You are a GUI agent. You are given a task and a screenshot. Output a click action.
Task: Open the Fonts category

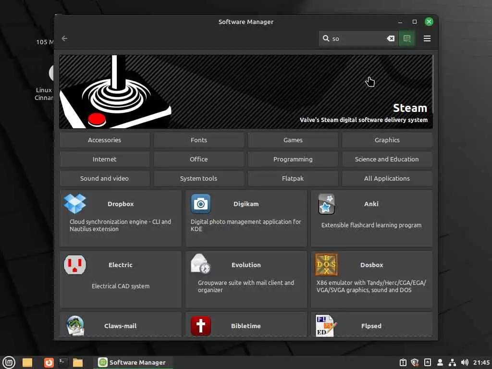pyautogui.click(x=198, y=140)
